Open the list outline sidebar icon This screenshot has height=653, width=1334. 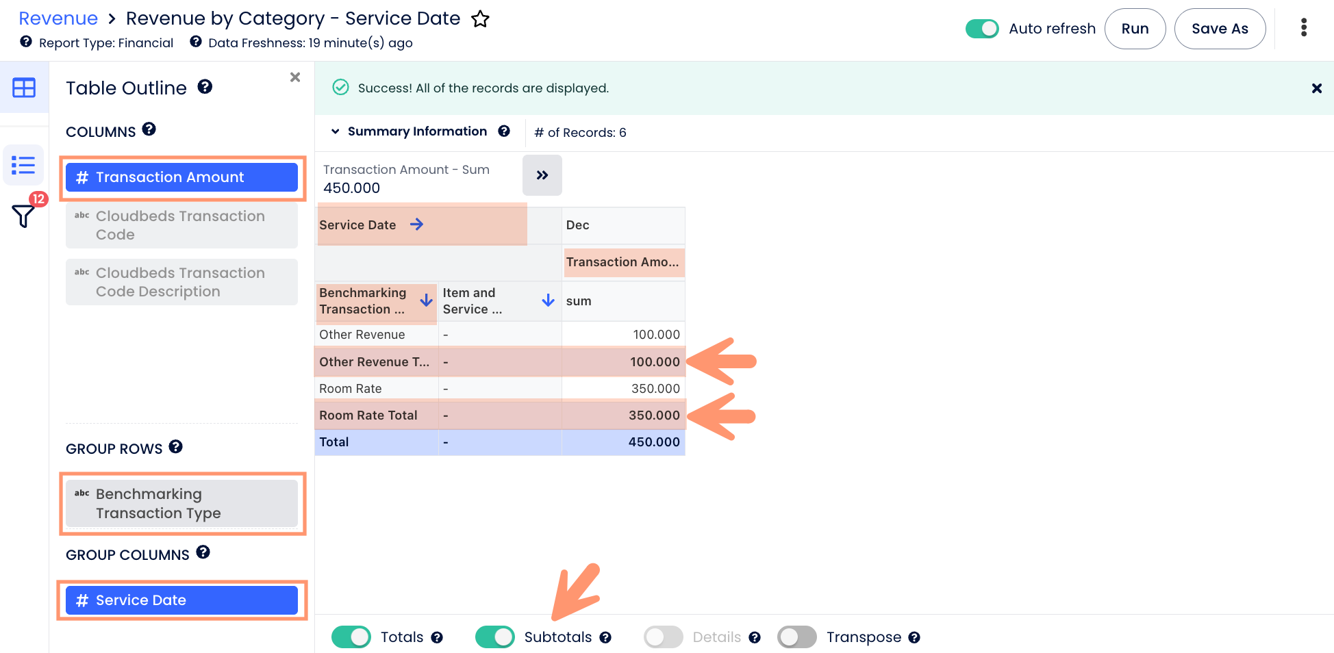[23, 165]
